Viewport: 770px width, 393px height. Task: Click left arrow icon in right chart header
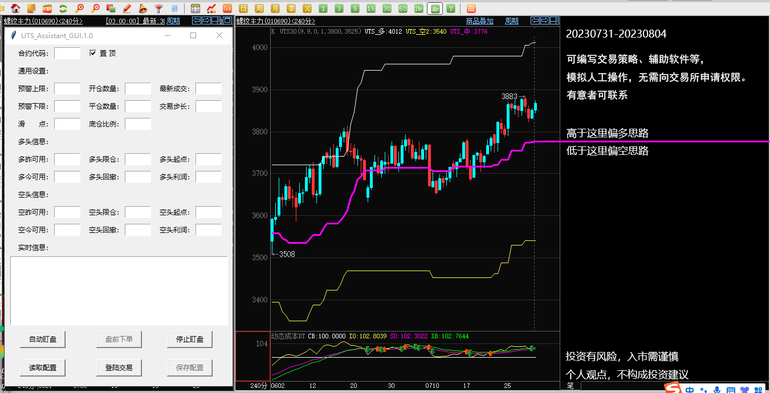tap(535, 21)
